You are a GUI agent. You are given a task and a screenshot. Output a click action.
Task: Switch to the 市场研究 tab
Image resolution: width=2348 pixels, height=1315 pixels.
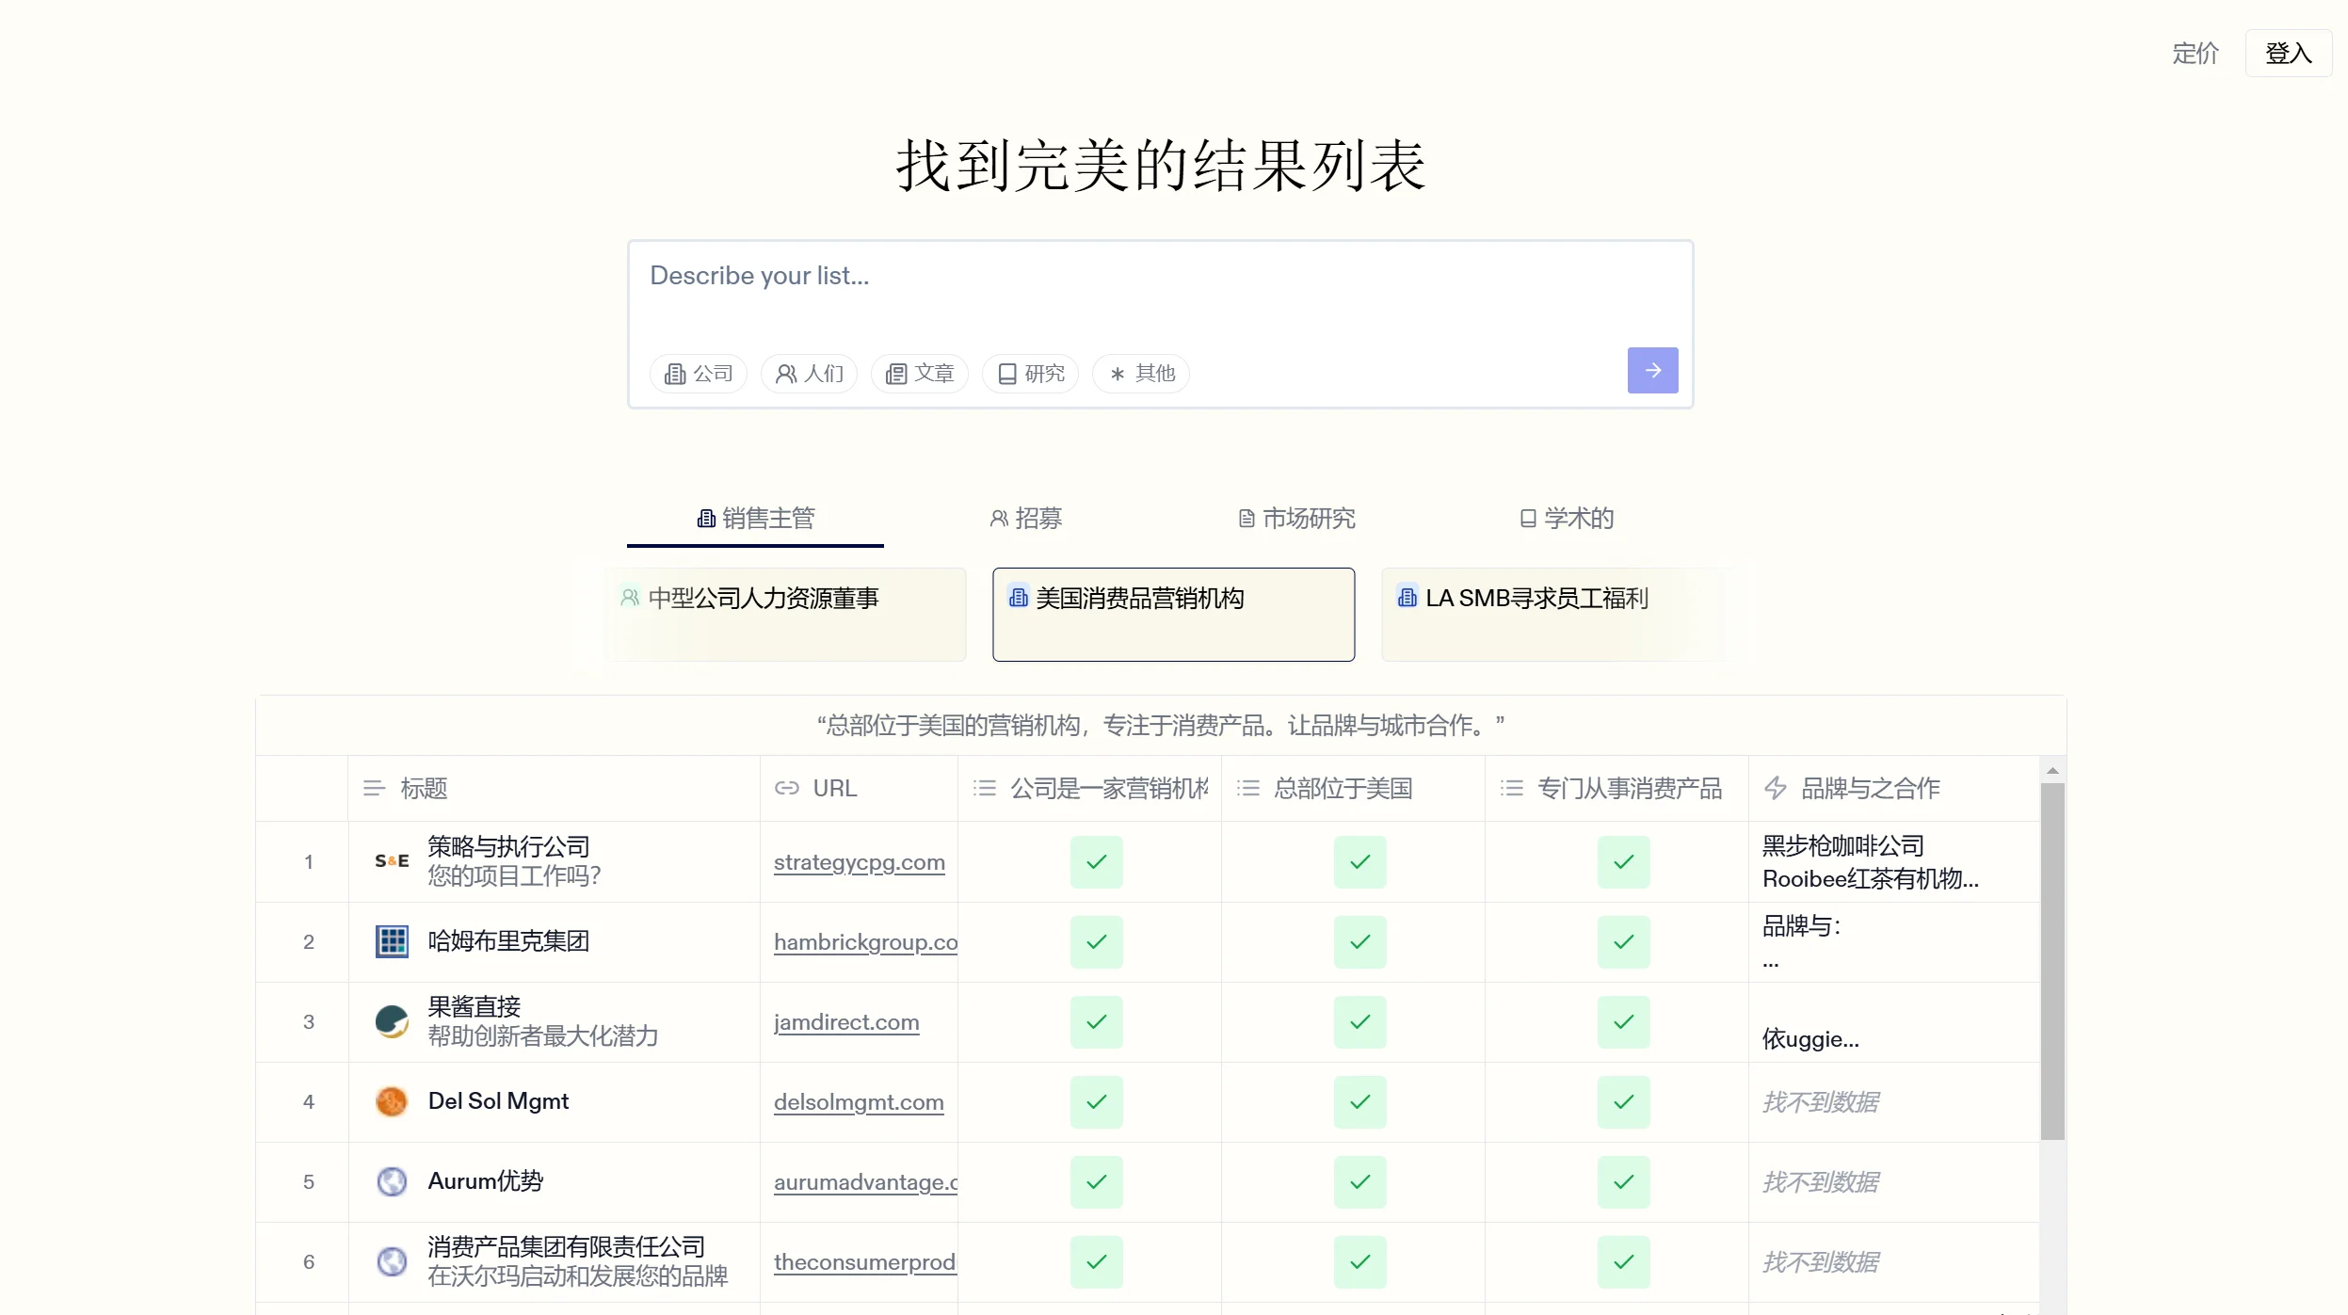pos(1295,519)
